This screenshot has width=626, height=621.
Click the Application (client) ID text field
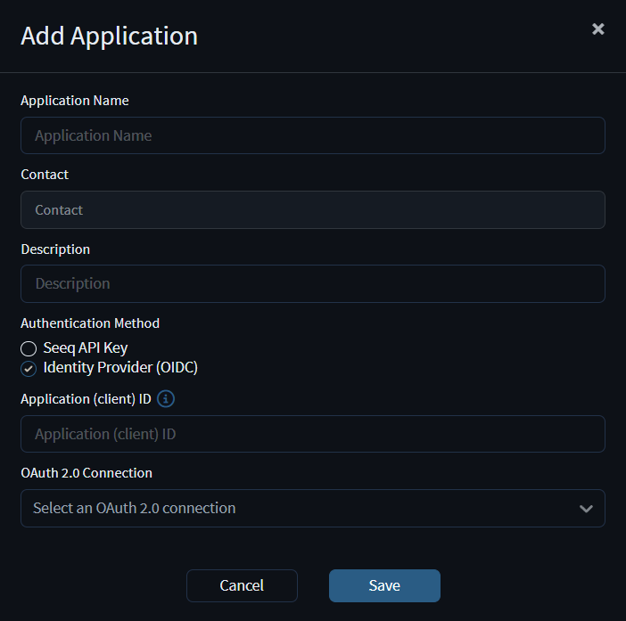tap(313, 434)
